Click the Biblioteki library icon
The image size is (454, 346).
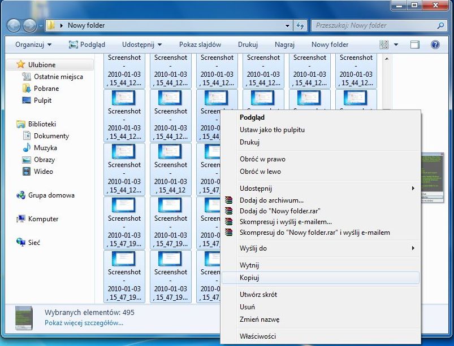point(21,124)
